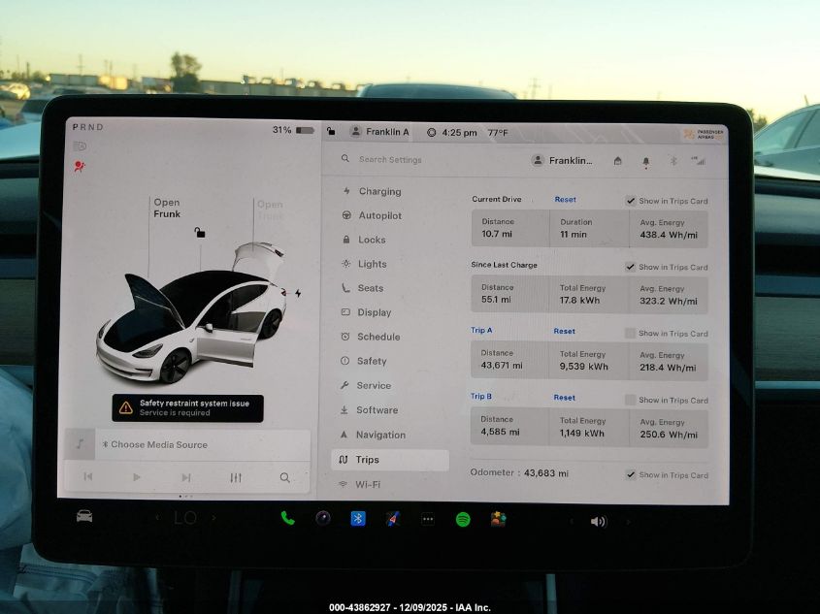Tap the Bluetooth icon in the bottom dock
This screenshot has width=820, height=614.
(357, 518)
